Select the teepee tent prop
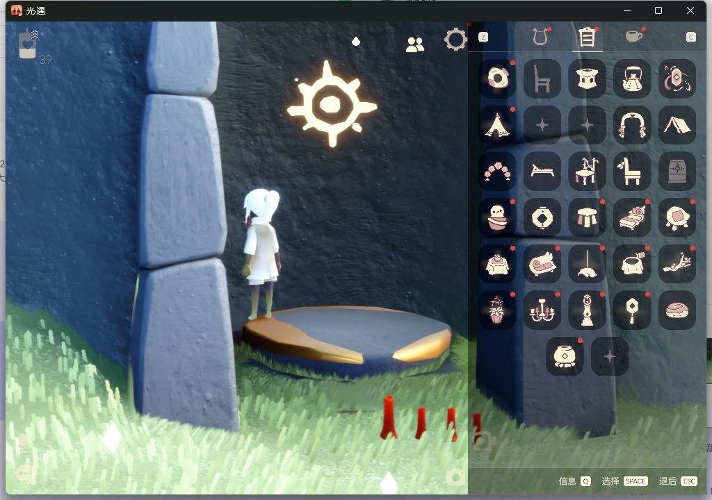 click(x=497, y=125)
